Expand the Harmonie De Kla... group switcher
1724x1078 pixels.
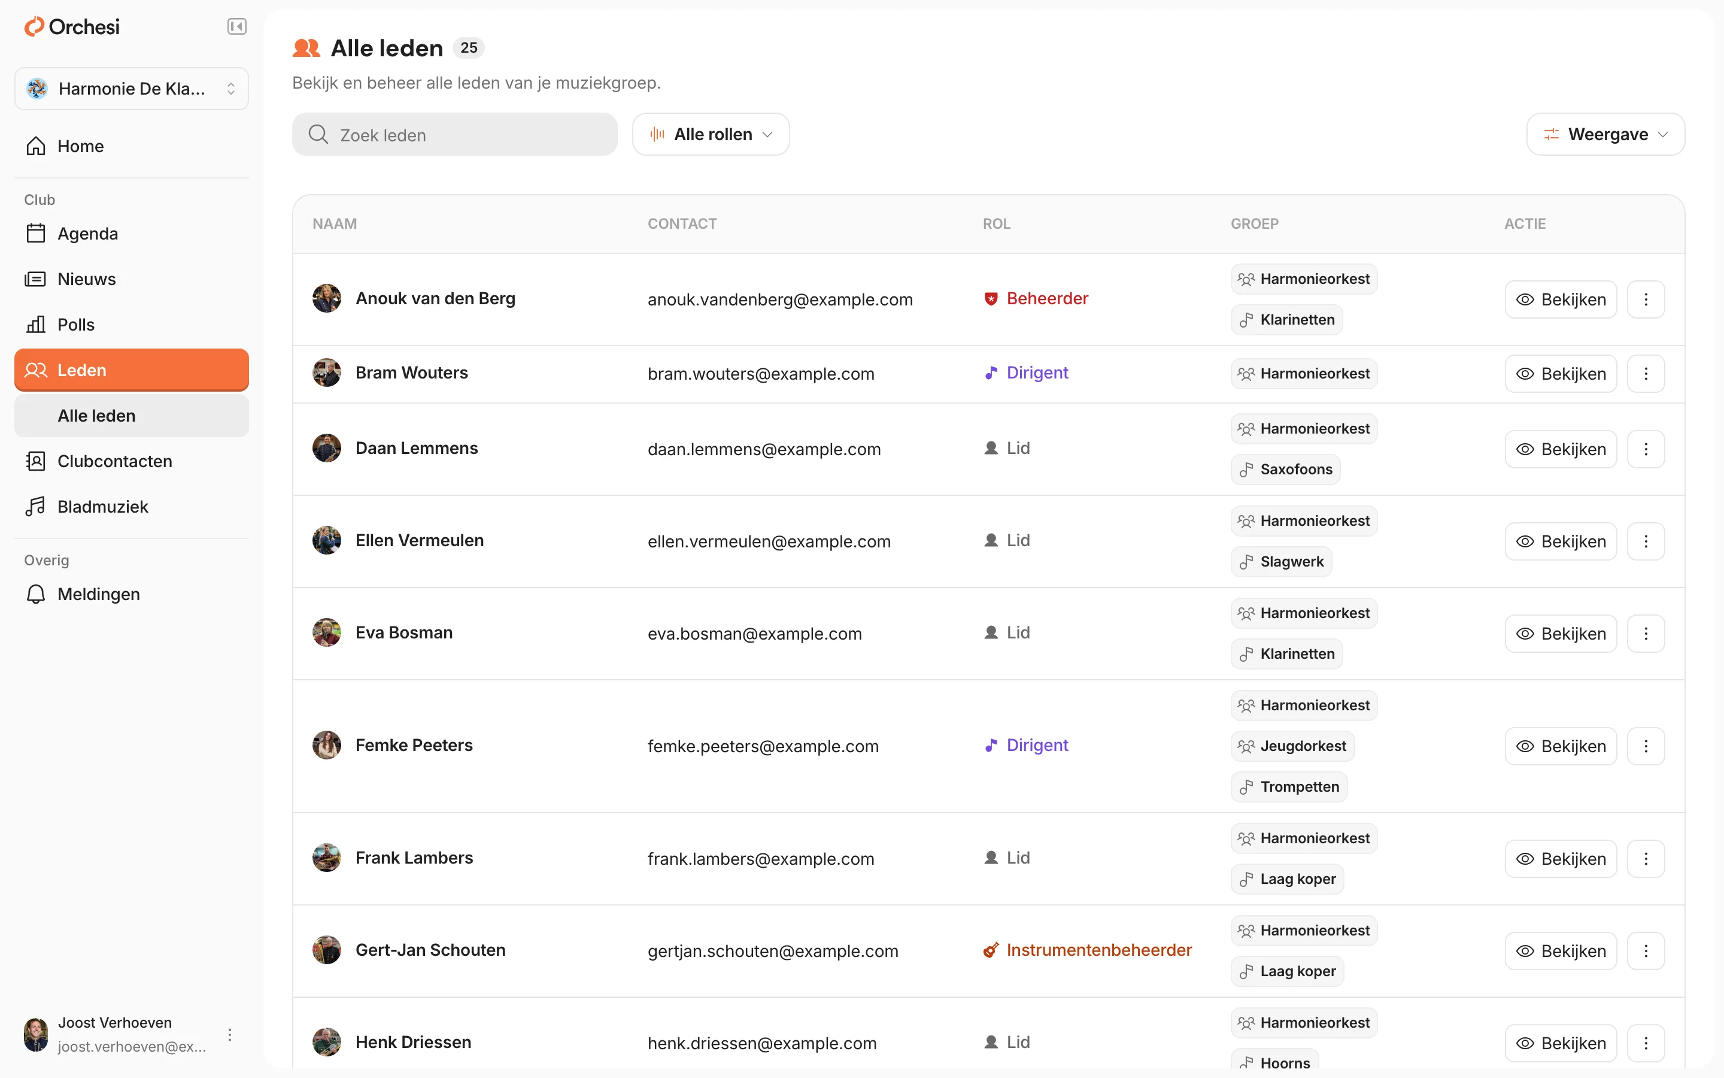[132, 89]
